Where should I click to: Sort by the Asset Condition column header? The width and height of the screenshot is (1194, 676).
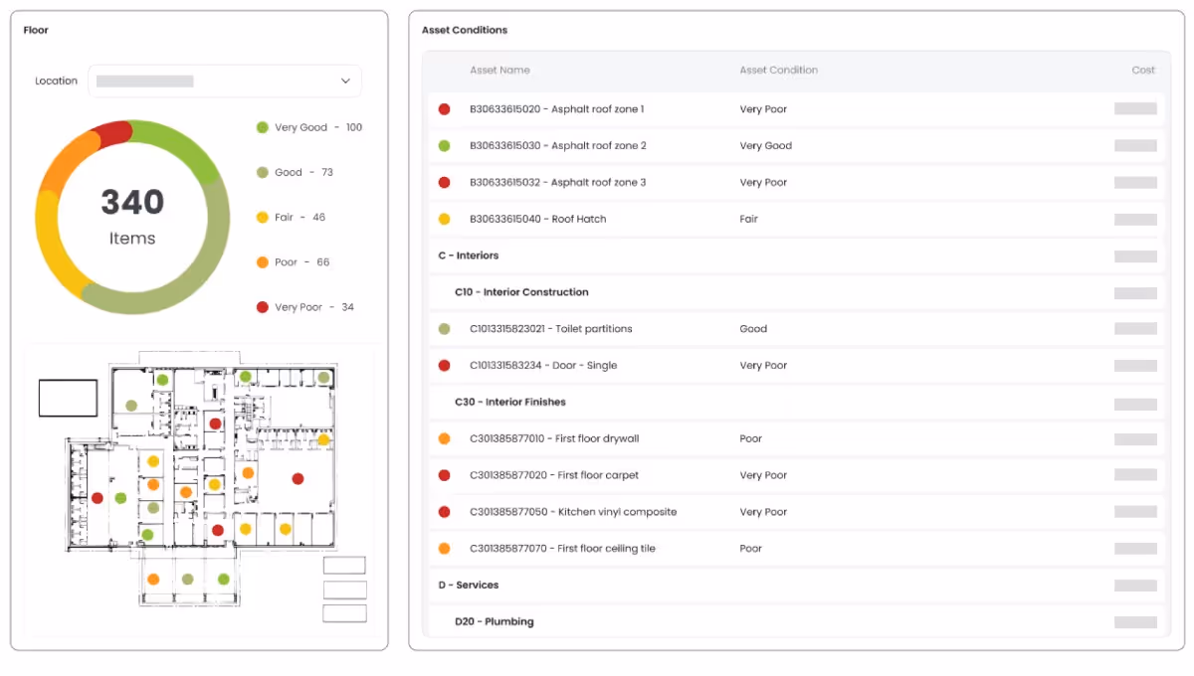(x=778, y=71)
